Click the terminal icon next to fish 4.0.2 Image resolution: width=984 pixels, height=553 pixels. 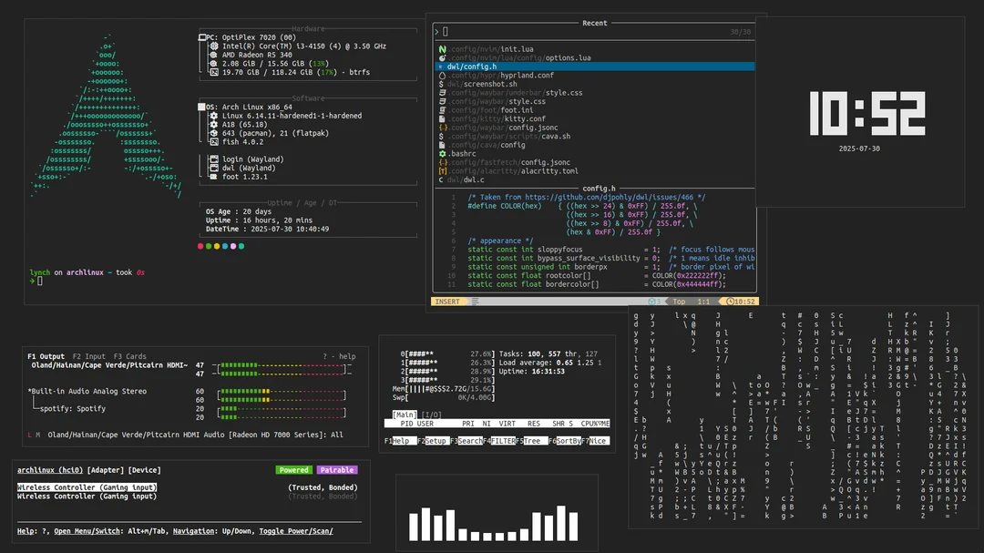point(213,142)
